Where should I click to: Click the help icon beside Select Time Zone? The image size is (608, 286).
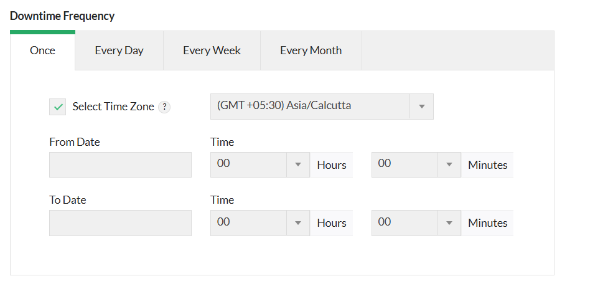coord(164,107)
